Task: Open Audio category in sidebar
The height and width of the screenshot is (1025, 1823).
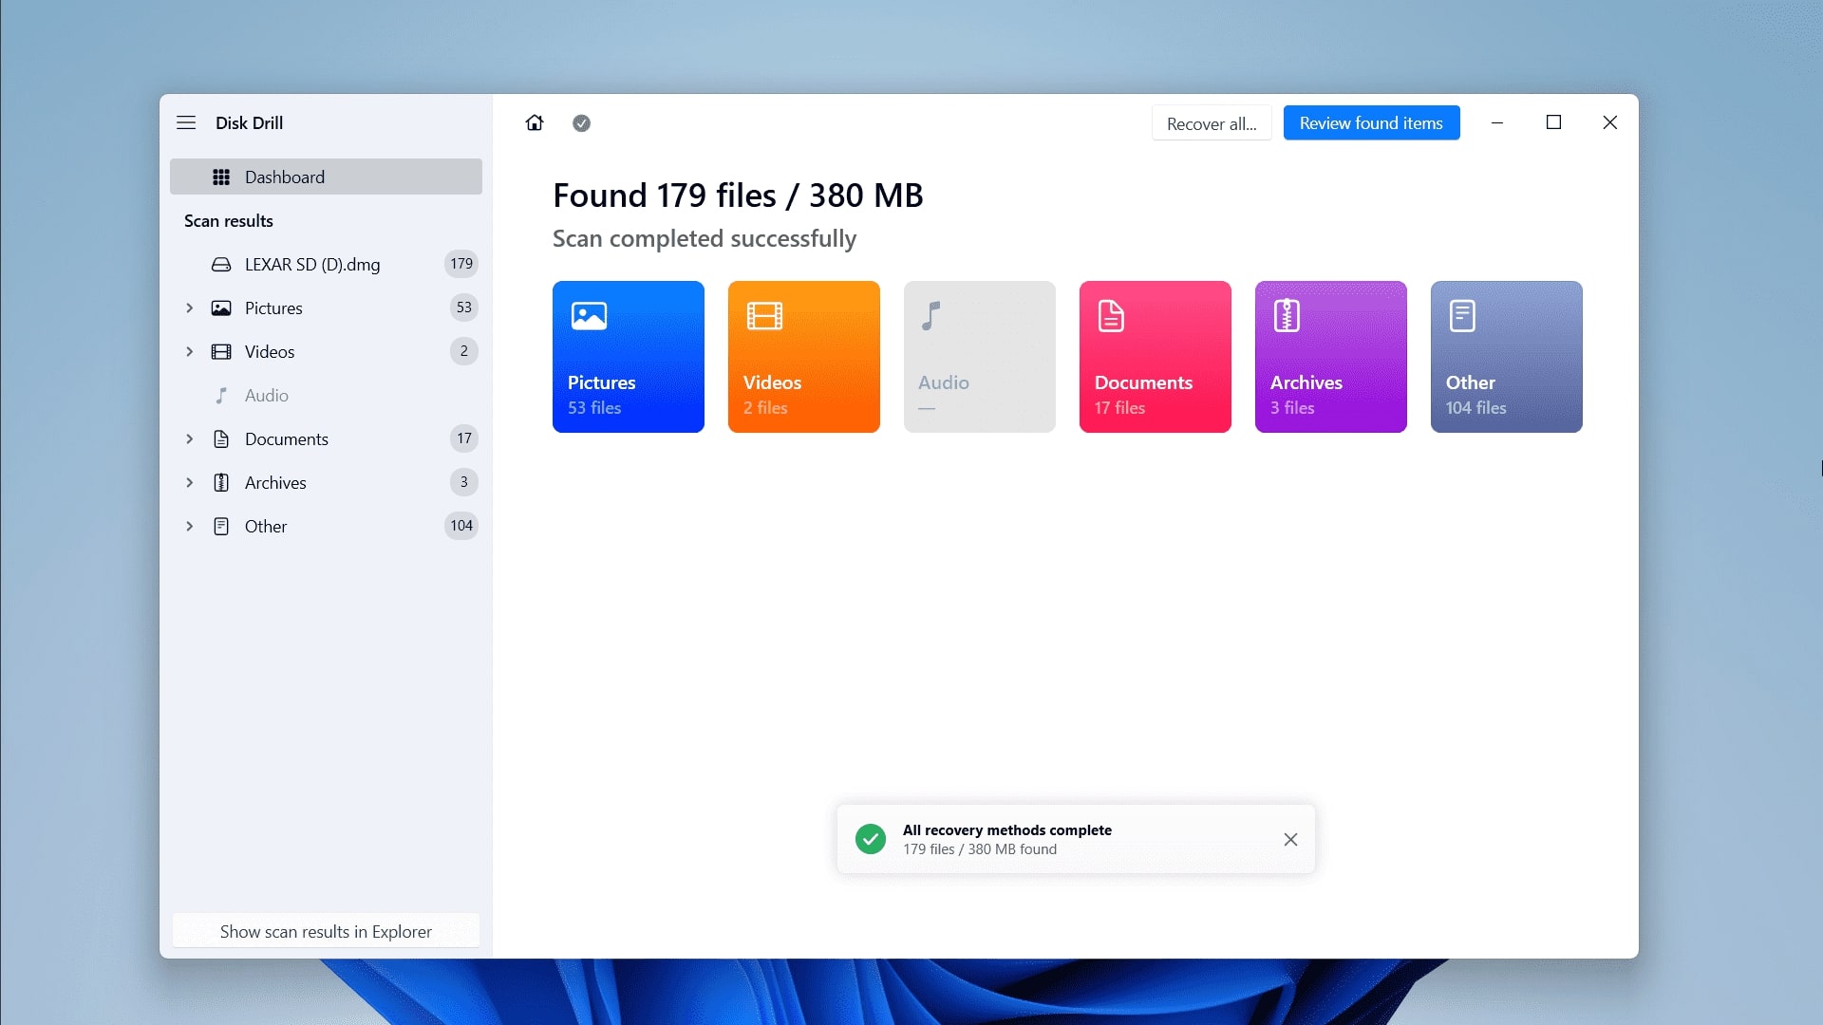Action: pyautogui.click(x=326, y=396)
